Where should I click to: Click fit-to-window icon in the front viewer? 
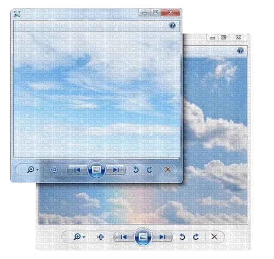point(54,170)
